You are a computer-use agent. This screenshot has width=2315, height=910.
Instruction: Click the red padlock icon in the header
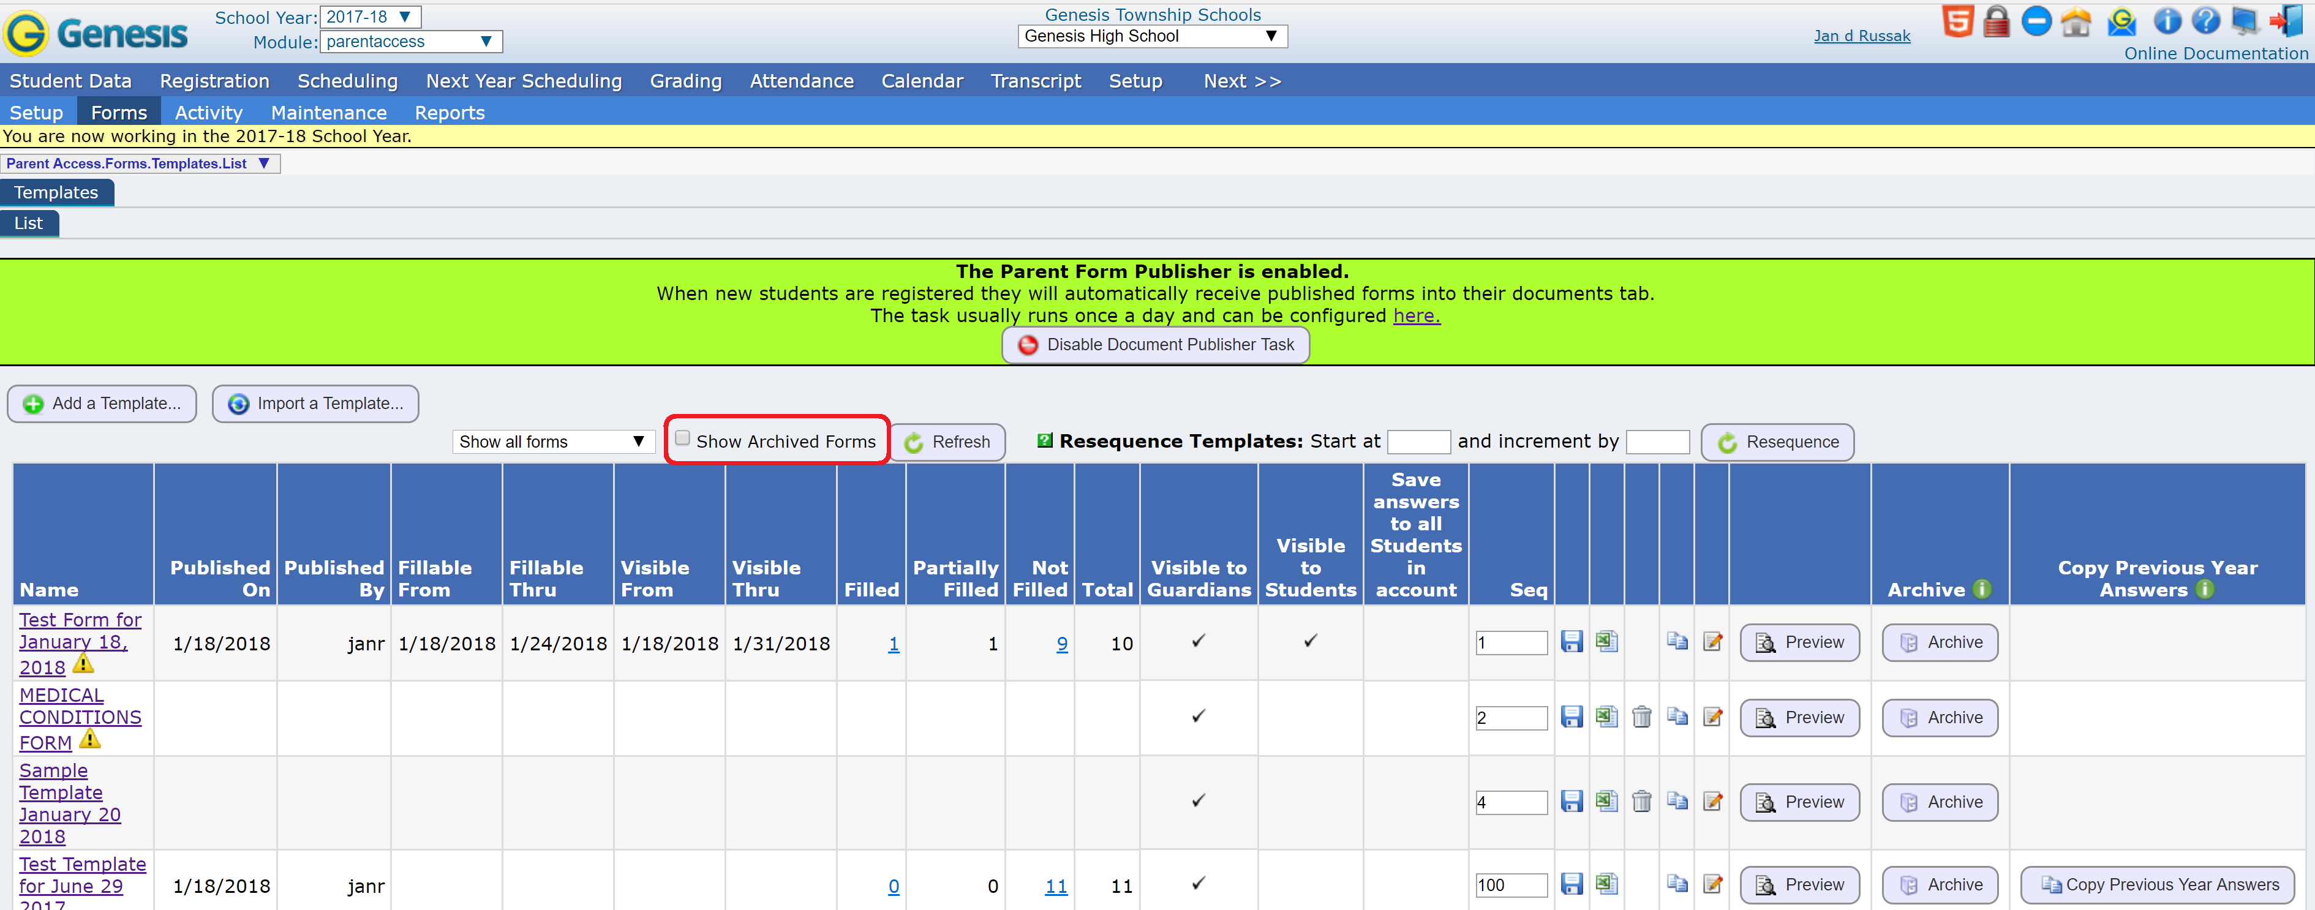1997,21
